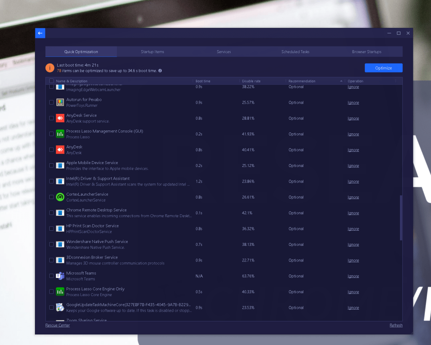This screenshot has height=345, width=431.
Task: Check the AnyDesk Service item
Action: point(51,118)
